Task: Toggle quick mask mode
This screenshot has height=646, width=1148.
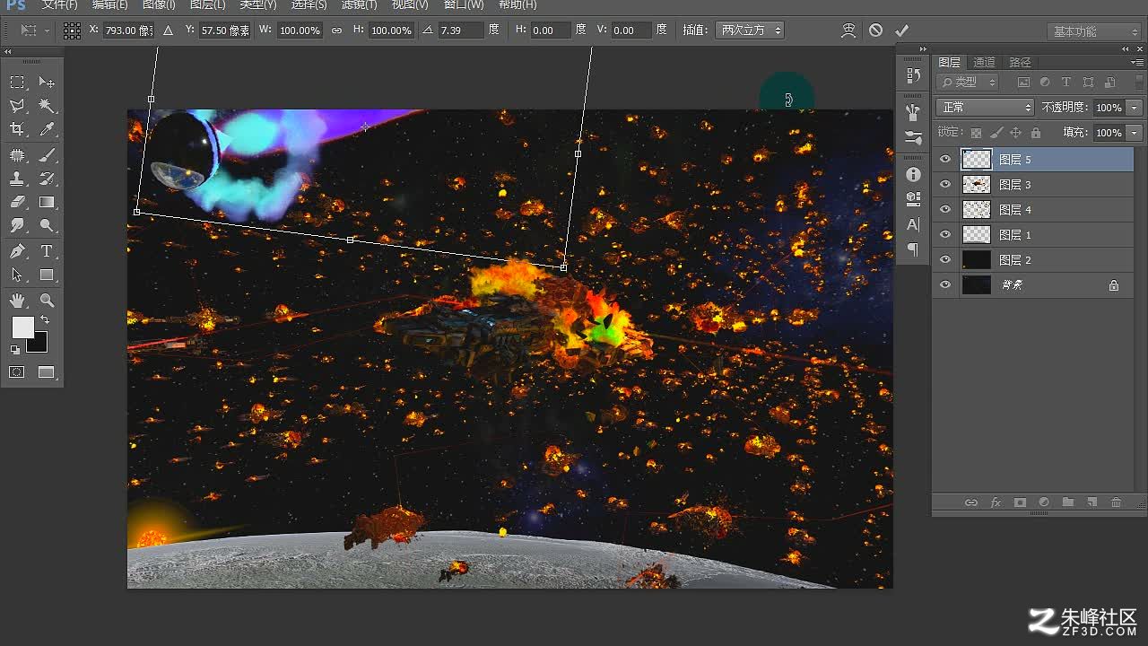Action: pos(17,372)
